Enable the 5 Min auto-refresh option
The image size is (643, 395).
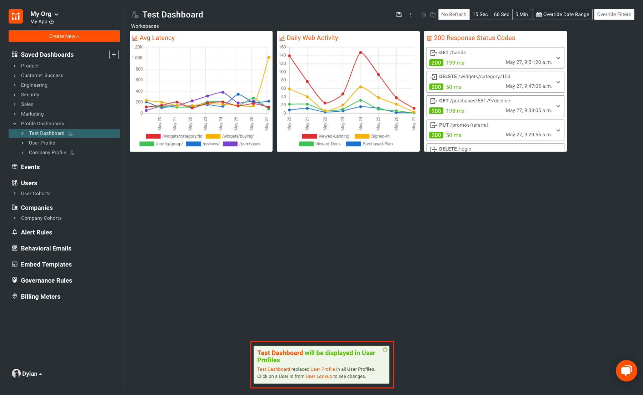(522, 15)
